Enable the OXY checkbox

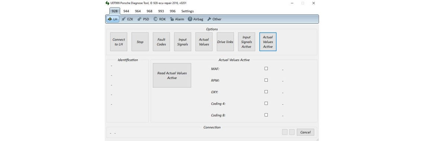(266, 92)
